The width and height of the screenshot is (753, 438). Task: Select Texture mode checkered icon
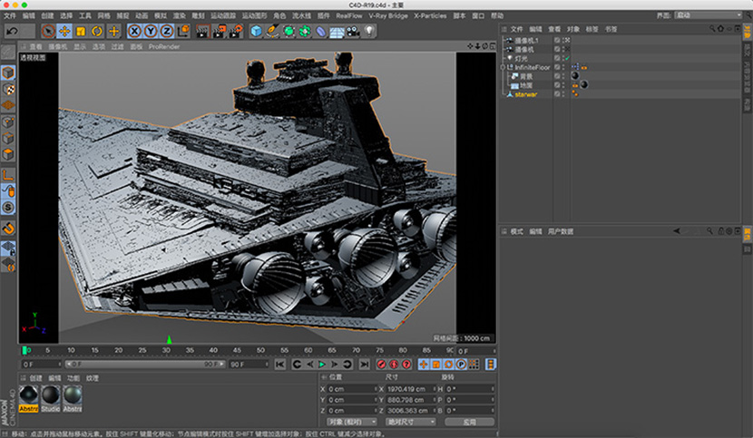coord(7,90)
